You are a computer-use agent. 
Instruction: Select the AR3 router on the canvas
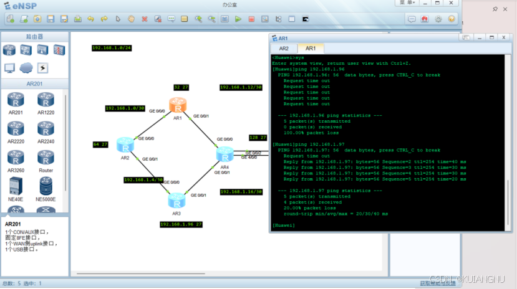[x=176, y=201]
